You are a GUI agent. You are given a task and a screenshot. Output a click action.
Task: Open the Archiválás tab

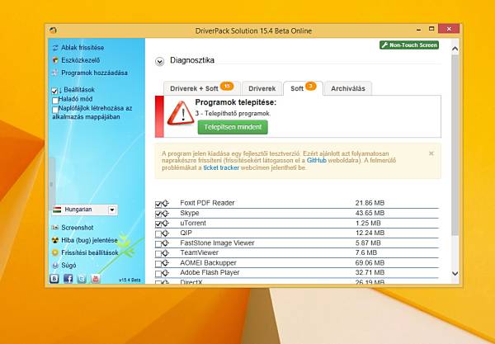click(x=348, y=89)
